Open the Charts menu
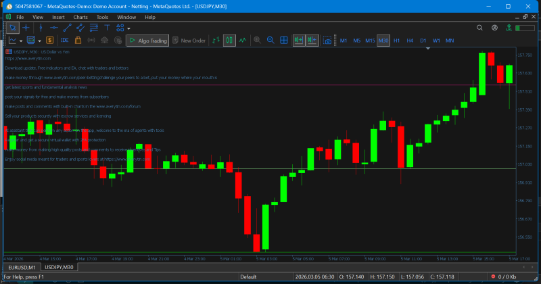The image size is (541, 284). (x=80, y=17)
